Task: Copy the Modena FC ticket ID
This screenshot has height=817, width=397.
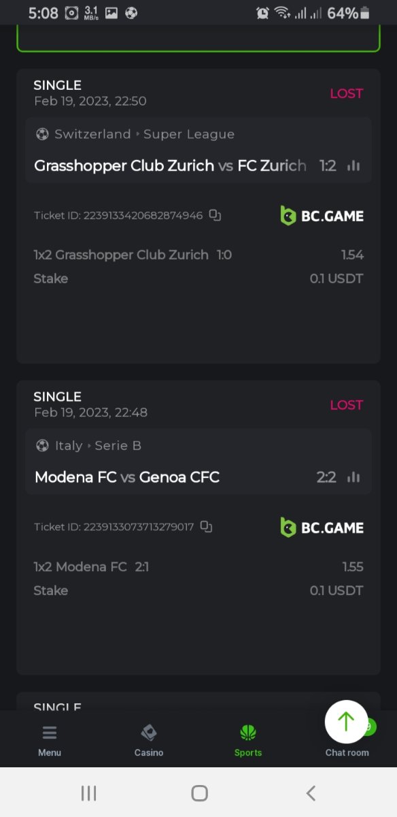Action: 207,527
